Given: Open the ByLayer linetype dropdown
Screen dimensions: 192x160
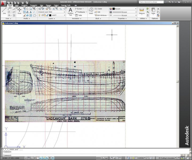Looking at the screenshot, I should point(124,15).
